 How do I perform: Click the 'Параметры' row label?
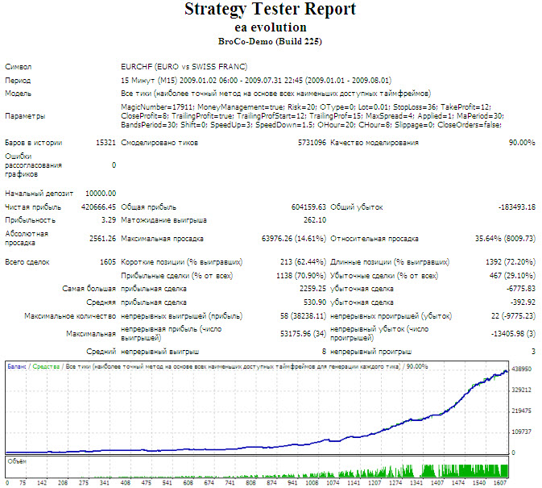pyautogui.click(x=25, y=116)
